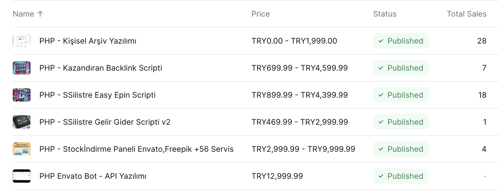Click Published badge for Easy Epin Scripti
The height and width of the screenshot is (192, 499).
tap(401, 95)
